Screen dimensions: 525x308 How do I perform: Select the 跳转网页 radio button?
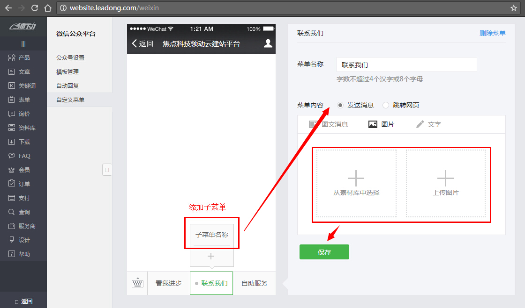click(x=386, y=105)
